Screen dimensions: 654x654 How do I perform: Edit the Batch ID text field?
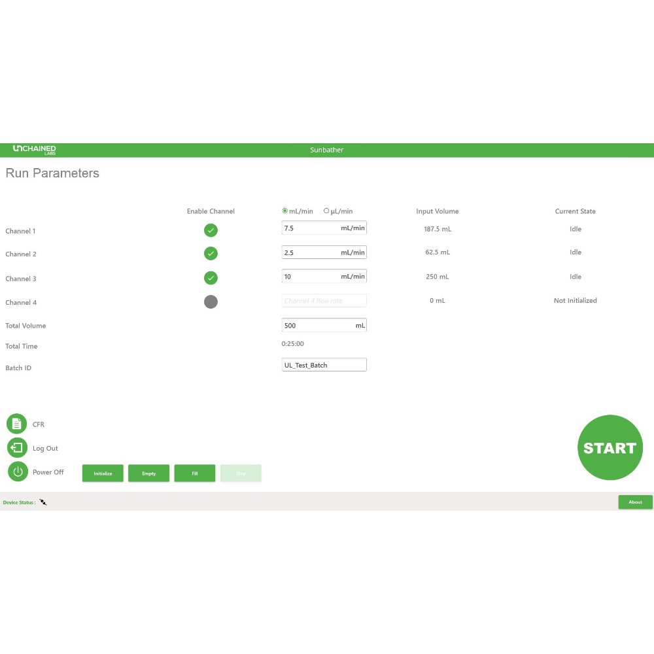click(x=324, y=365)
